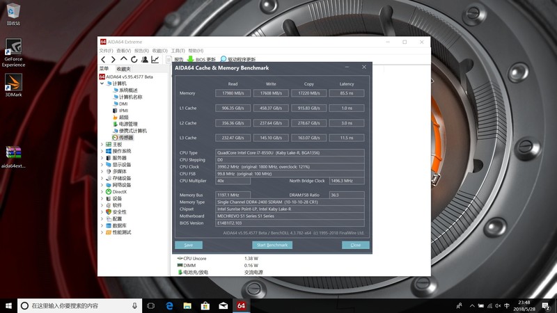Click the BIOS 更新 green arrow button

(201, 59)
